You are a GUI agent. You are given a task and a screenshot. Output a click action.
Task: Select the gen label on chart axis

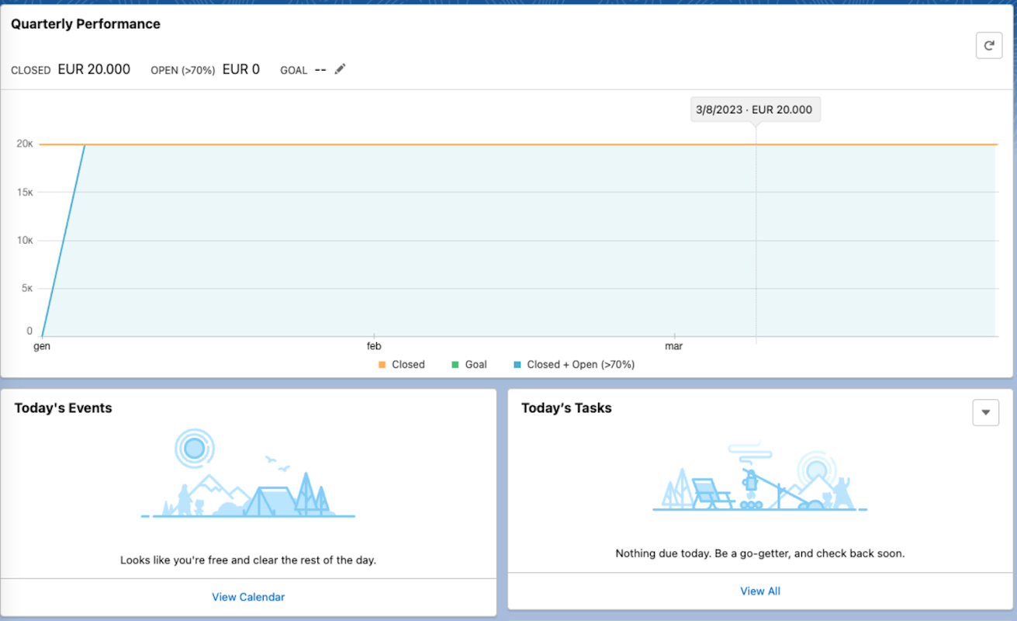click(42, 346)
